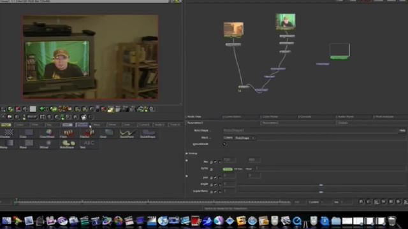Select 16 bit for bytes
The width and height of the screenshot is (408, 229).
[238, 169]
